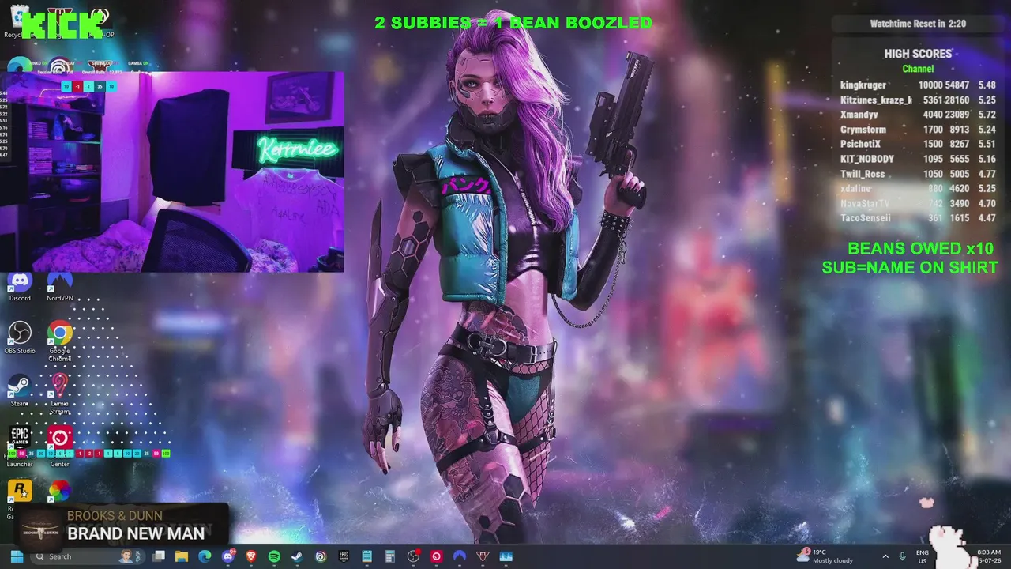Click the webcam feed overlay

point(172,171)
